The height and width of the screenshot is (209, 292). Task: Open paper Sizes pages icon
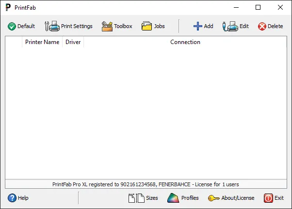[x=136, y=198]
